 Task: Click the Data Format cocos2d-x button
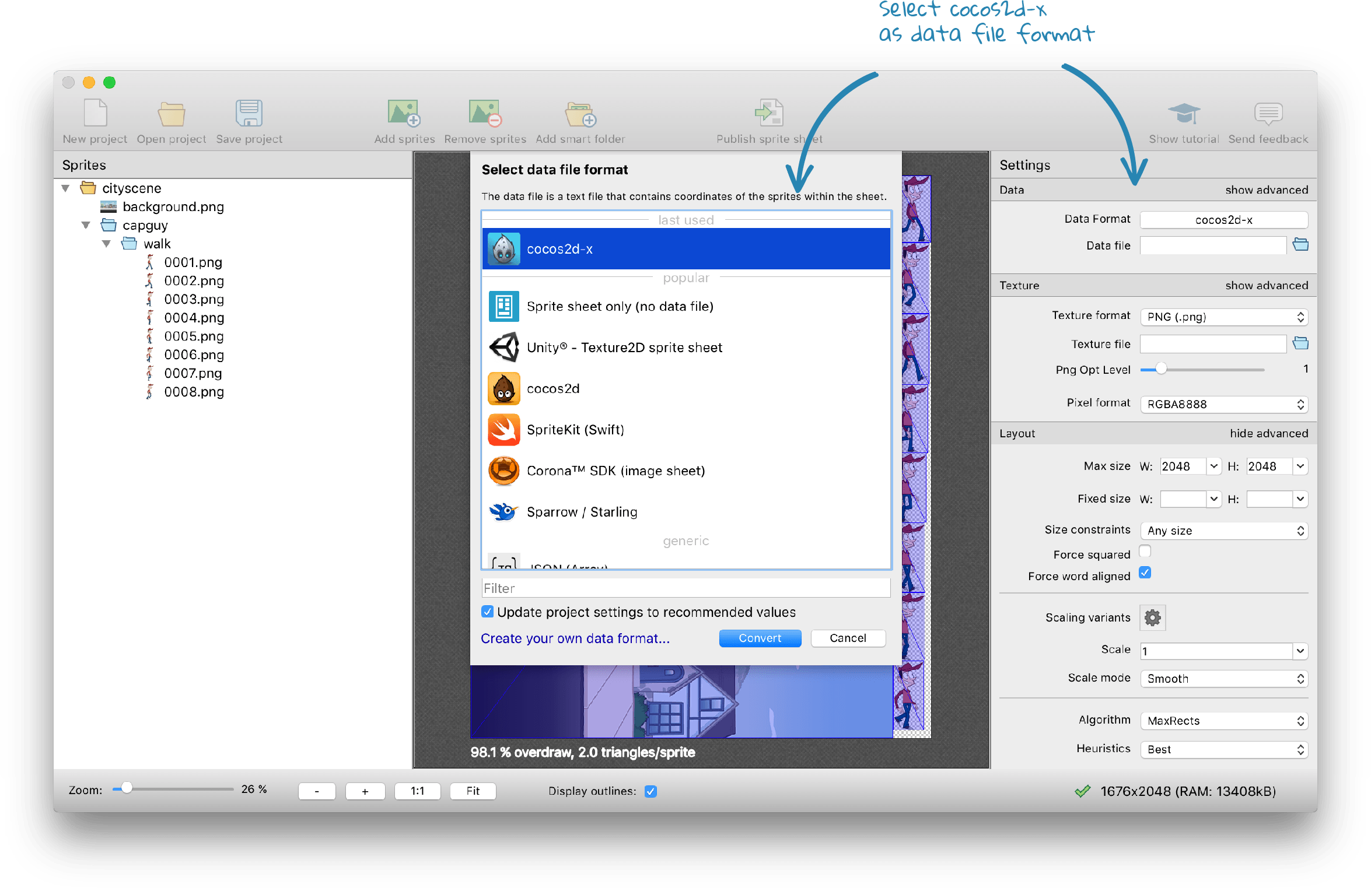click(x=1224, y=220)
